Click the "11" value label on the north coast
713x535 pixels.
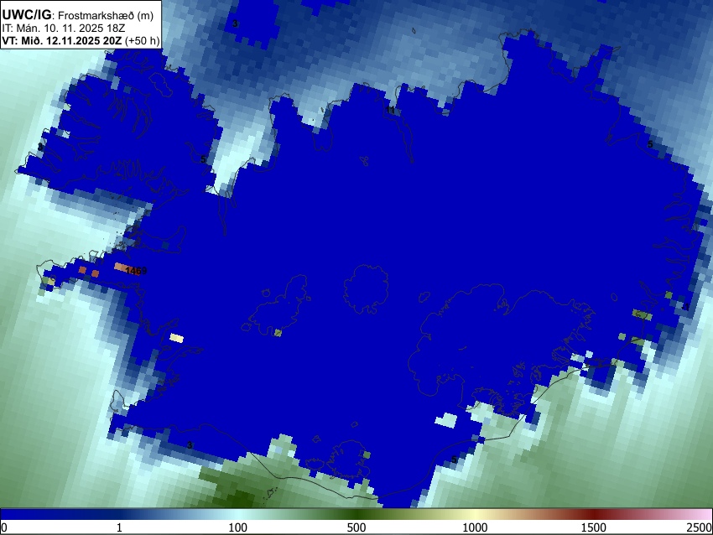click(390, 111)
